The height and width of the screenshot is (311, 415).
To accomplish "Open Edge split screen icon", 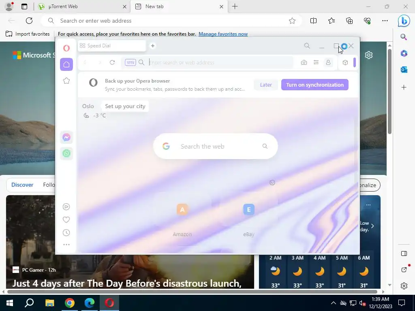I will [x=313, y=21].
